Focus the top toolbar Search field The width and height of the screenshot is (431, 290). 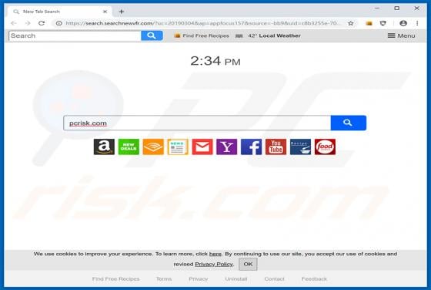click(x=75, y=35)
